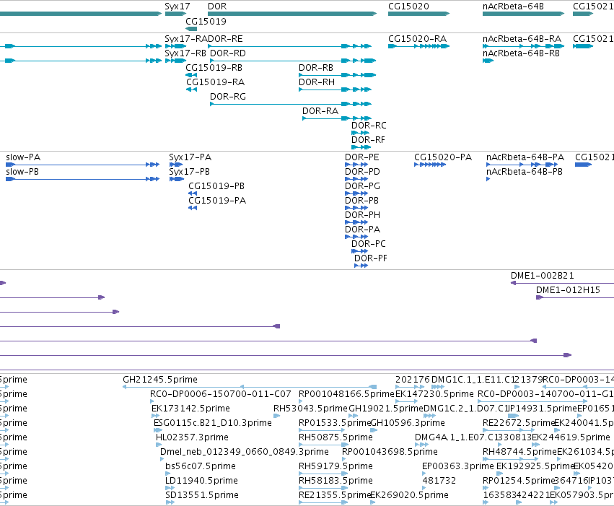This screenshot has width=614, height=506.
Task: Select the DOR-PG protein label
Action: click(x=362, y=186)
